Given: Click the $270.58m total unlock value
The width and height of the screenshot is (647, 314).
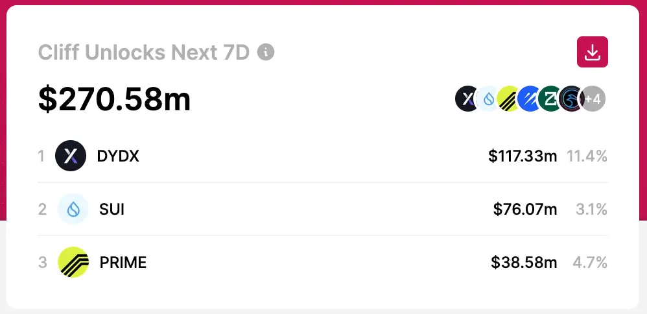Looking at the screenshot, I should pos(115,99).
